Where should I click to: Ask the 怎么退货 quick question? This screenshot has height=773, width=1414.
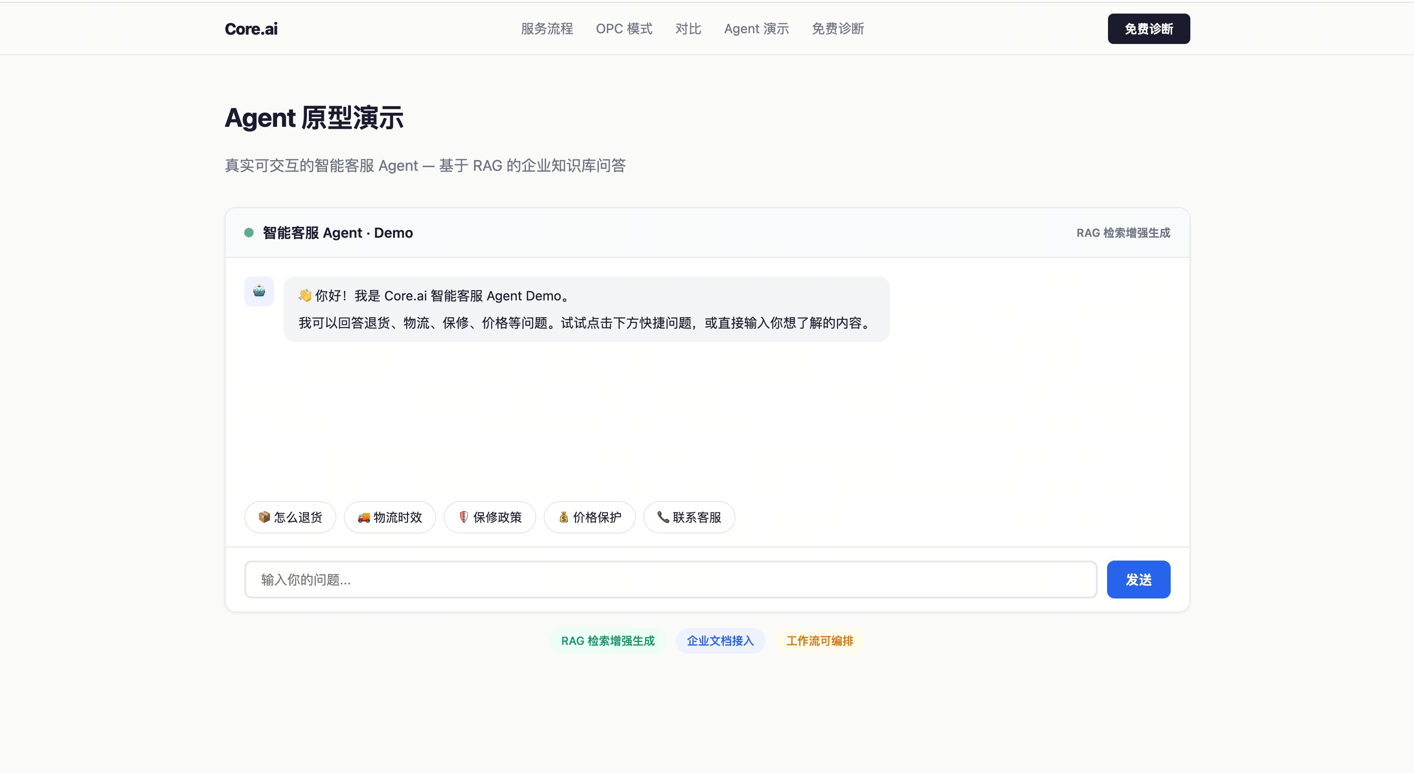click(290, 517)
